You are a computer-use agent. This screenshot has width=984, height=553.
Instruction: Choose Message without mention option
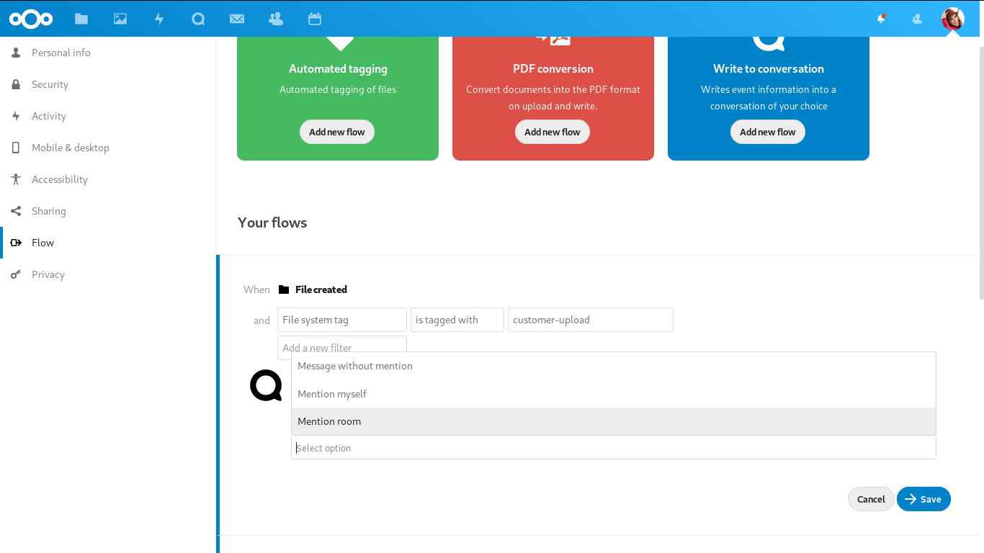(x=614, y=366)
